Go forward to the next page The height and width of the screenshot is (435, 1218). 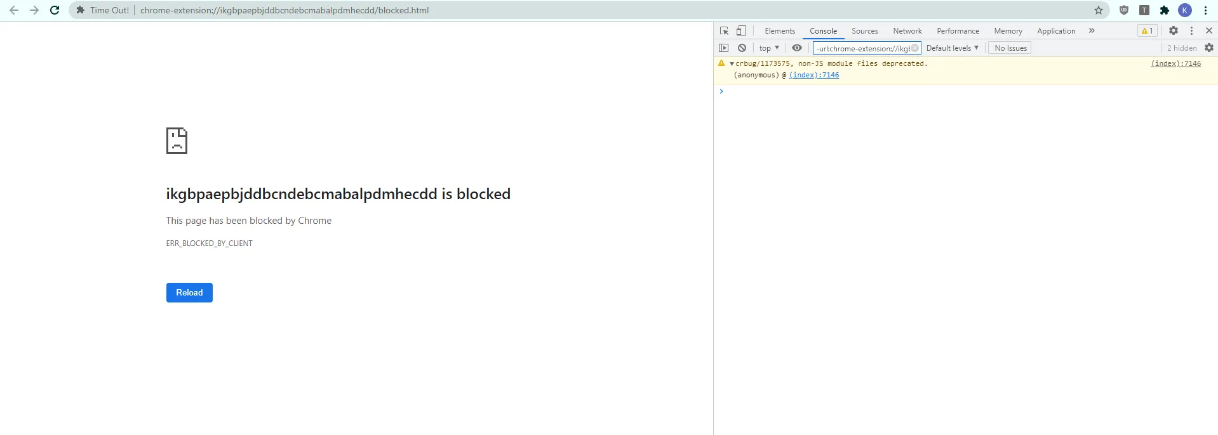click(34, 10)
